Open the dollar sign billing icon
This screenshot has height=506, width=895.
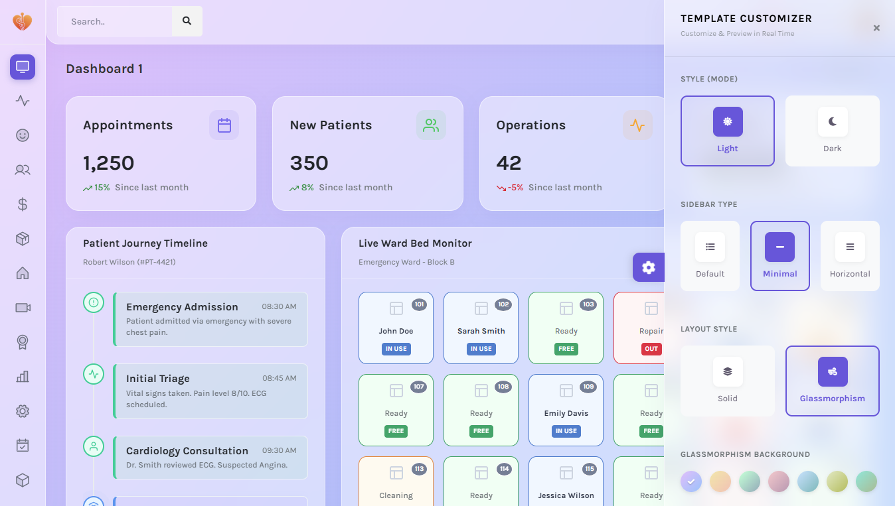click(x=23, y=204)
